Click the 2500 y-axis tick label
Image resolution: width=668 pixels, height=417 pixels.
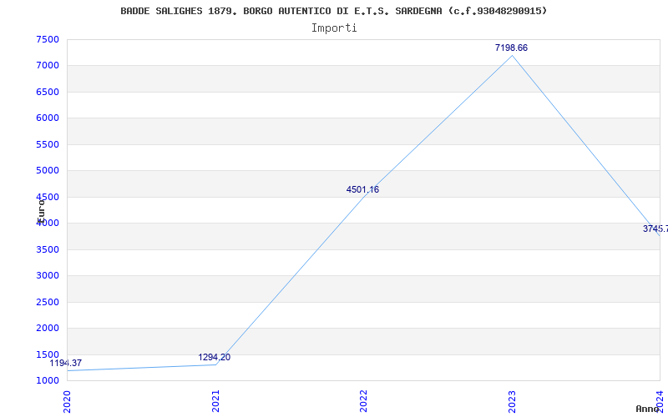click(x=48, y=302)
